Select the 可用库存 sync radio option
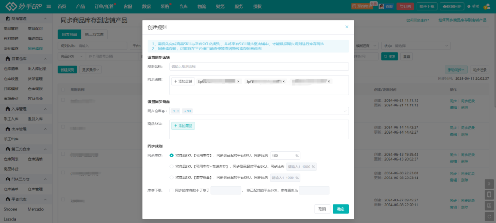The width and height of the screenshot is (496, 223). [172, 156]
